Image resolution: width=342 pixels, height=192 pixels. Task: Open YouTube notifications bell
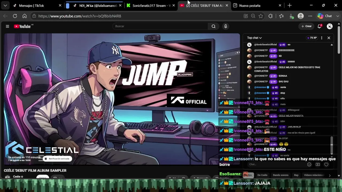pos(320,26)
